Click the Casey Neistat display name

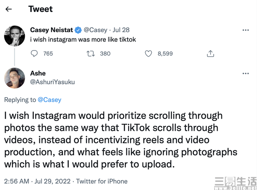tap(51, 30)
